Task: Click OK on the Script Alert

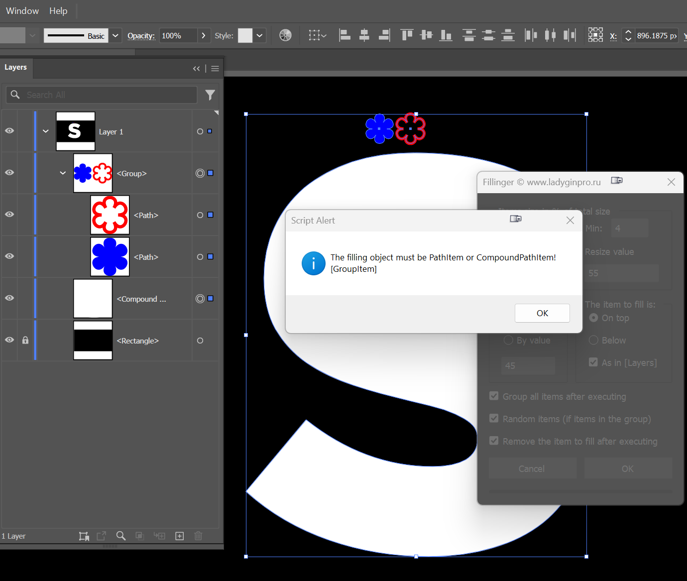Action: [x=542, y=313]
